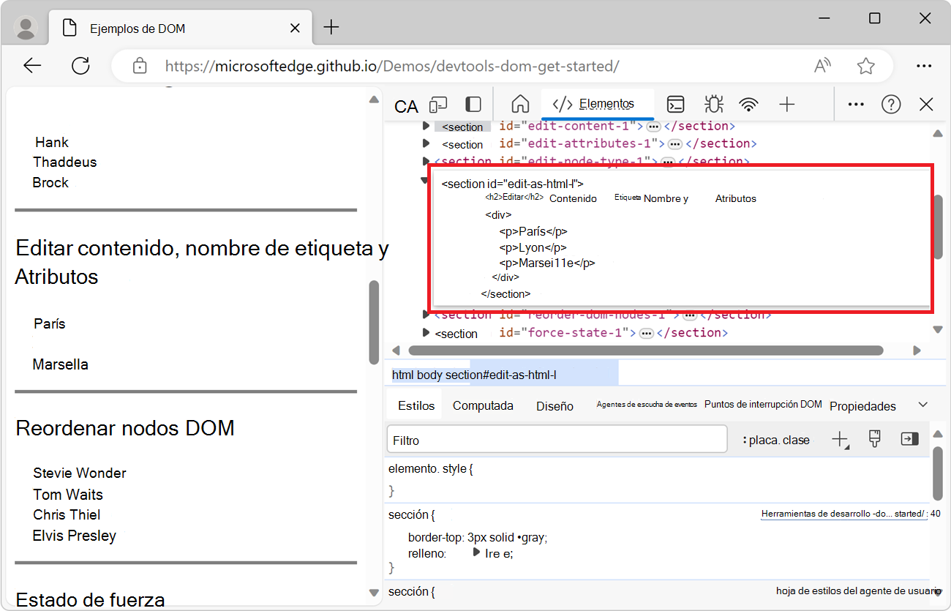This screenshot has height=611, width=951.
Task: Open DevTools help with the question mark icon
Action: pyautogui.click(x=891, y=105)
